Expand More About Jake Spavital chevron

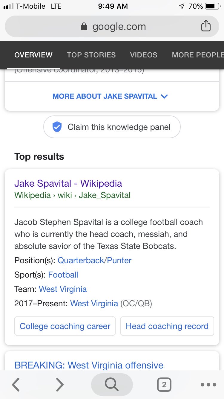point(164,96)
